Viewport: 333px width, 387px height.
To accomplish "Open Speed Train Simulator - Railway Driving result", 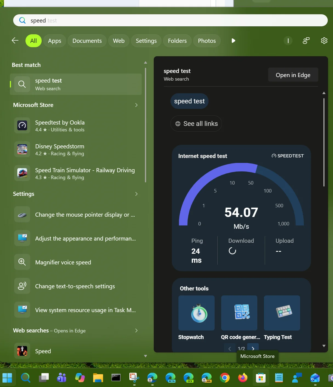I will (x=76, y=174).
